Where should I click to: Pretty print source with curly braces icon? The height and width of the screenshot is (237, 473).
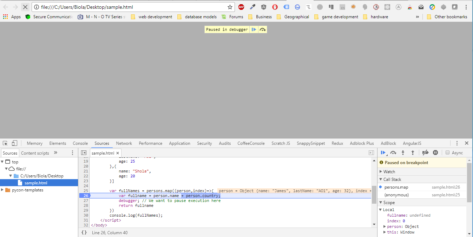(x=84, y=232)
